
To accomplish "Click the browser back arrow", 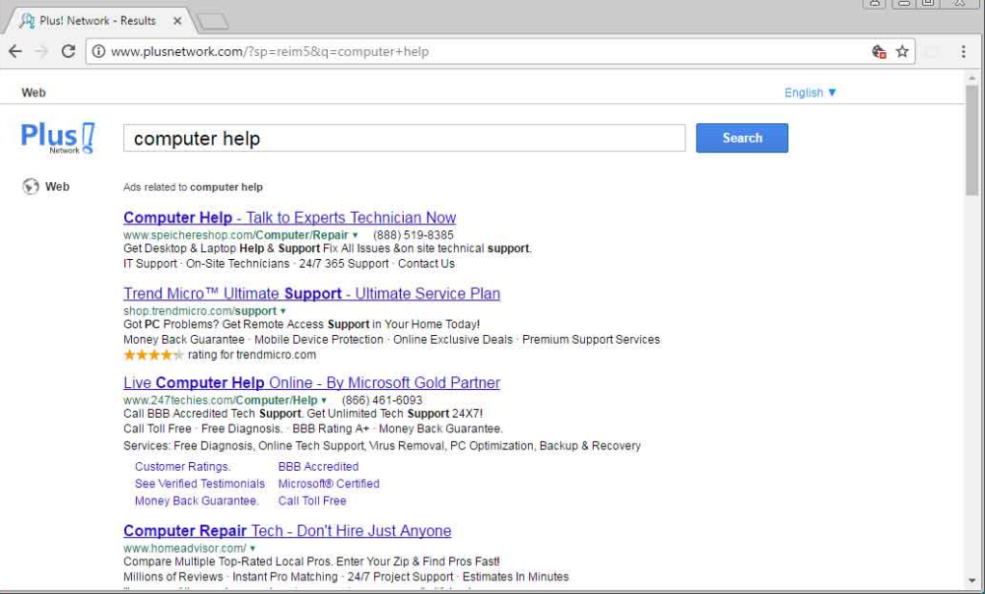I will [15, 52].
